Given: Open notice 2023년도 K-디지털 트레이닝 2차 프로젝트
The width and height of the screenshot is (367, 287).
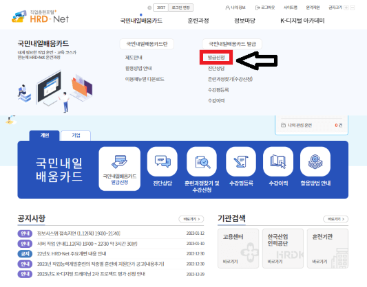Looking at the screenshot, I should pyautogui.click(x=91, y=274).
